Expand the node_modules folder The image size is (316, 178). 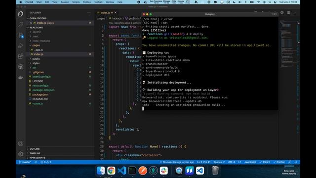(41, 41)
